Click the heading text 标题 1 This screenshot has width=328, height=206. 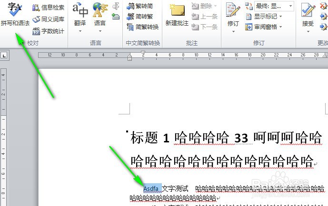(150, 138)
